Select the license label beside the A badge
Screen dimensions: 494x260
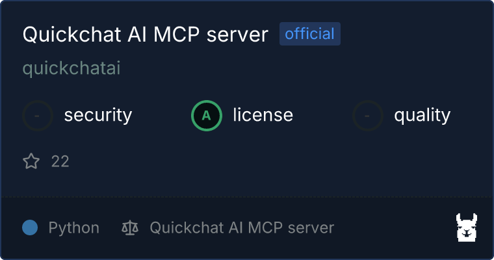263,114
